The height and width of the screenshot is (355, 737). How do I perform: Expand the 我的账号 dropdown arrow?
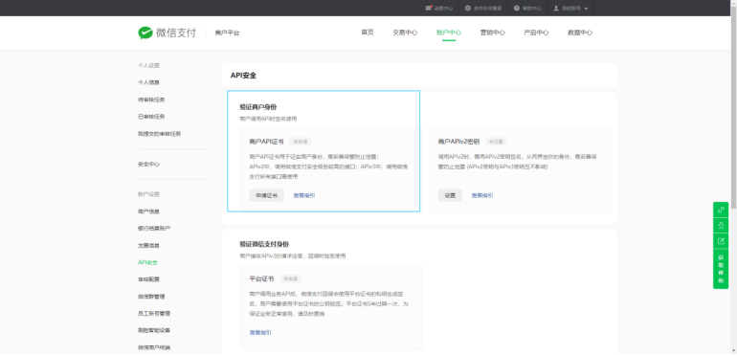pos(586,9)
